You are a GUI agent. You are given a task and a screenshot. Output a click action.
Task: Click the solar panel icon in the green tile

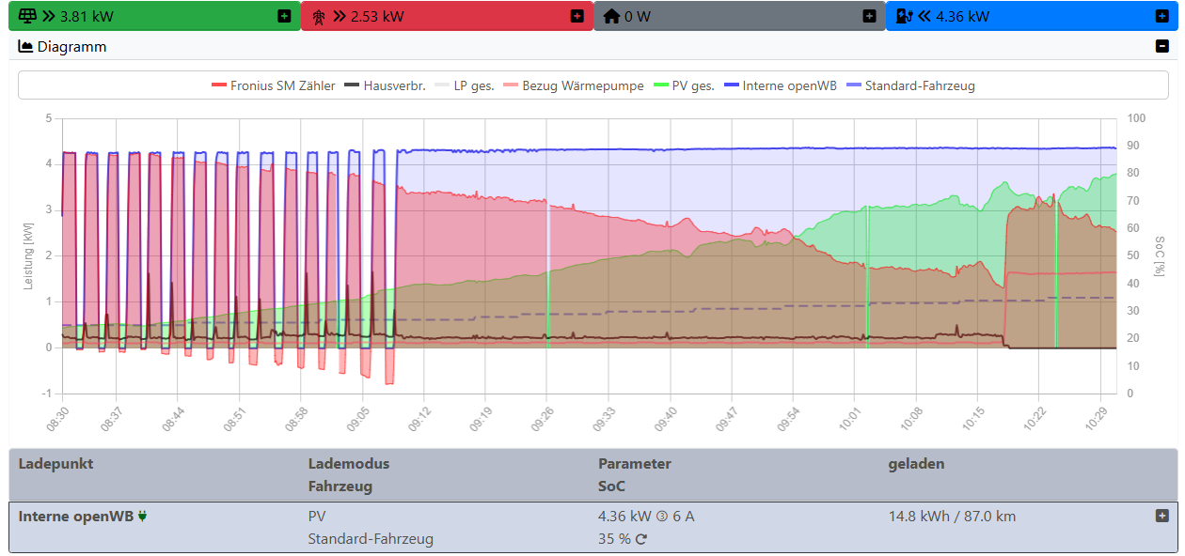coord(26,16)
